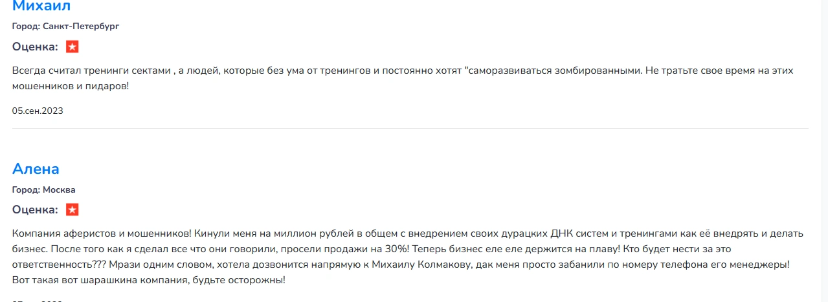828x302 pixels.
Task: Select the "Город: Санкт-Петербург" label
Action: point(66,27)
